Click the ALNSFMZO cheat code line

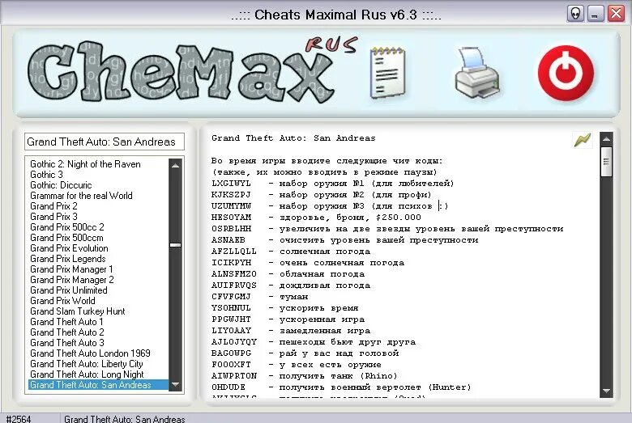(x=288, y=273)
